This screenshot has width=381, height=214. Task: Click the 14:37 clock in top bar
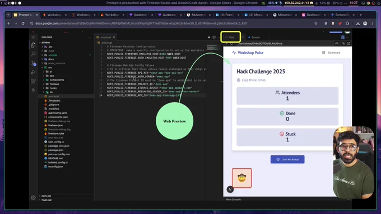354,3
